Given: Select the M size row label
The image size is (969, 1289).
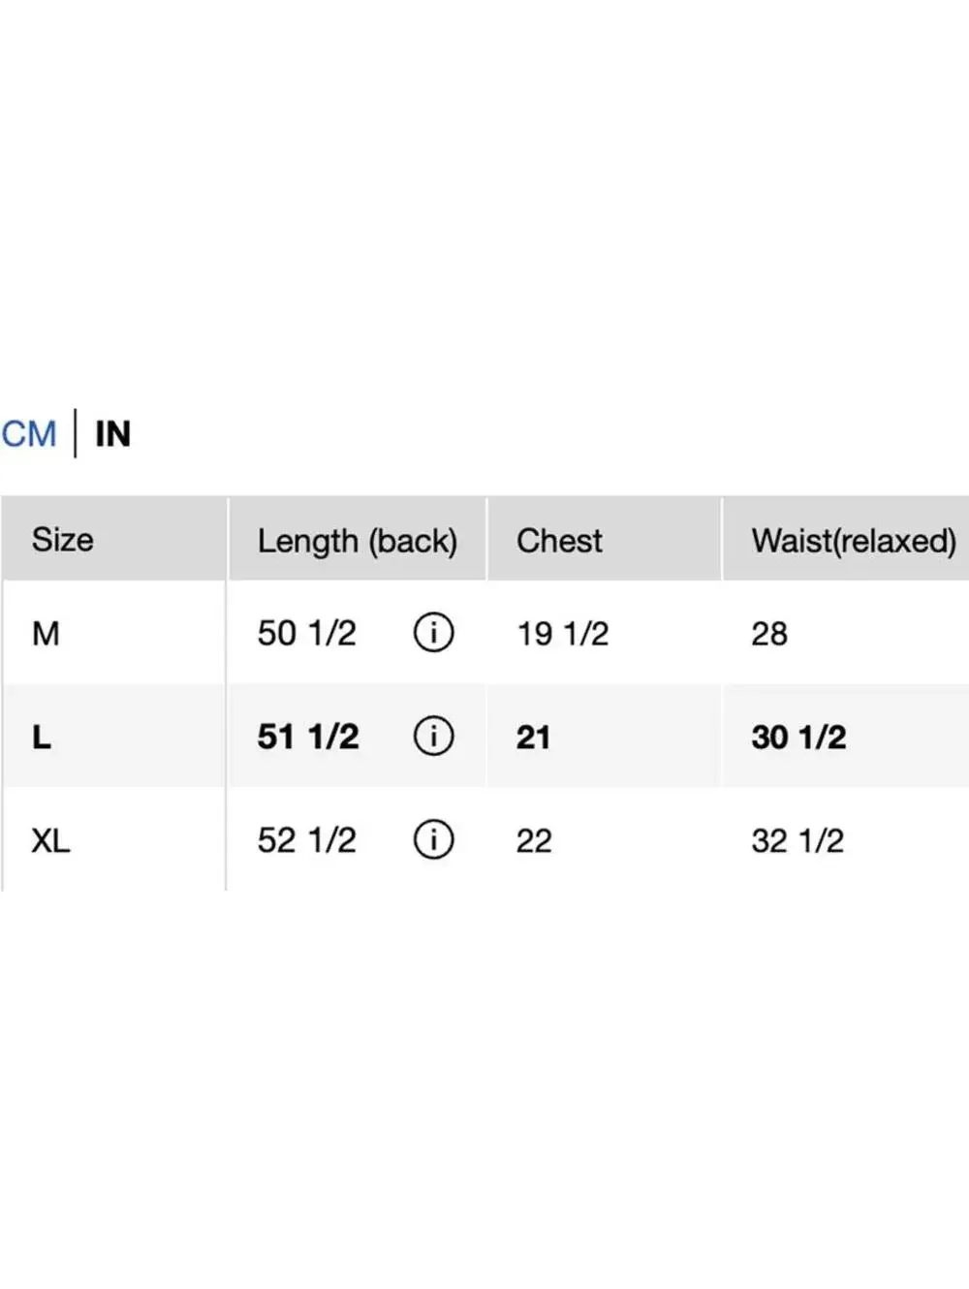Looking at the screenshot, I should tap(46, 634).
